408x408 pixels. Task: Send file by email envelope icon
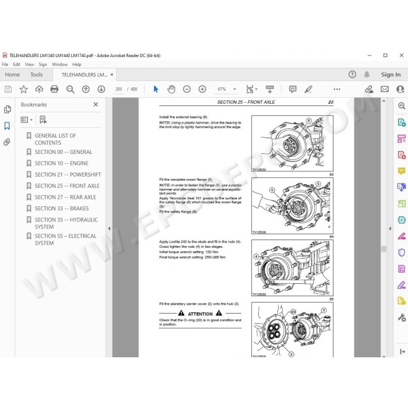click(x=385, y=89)
